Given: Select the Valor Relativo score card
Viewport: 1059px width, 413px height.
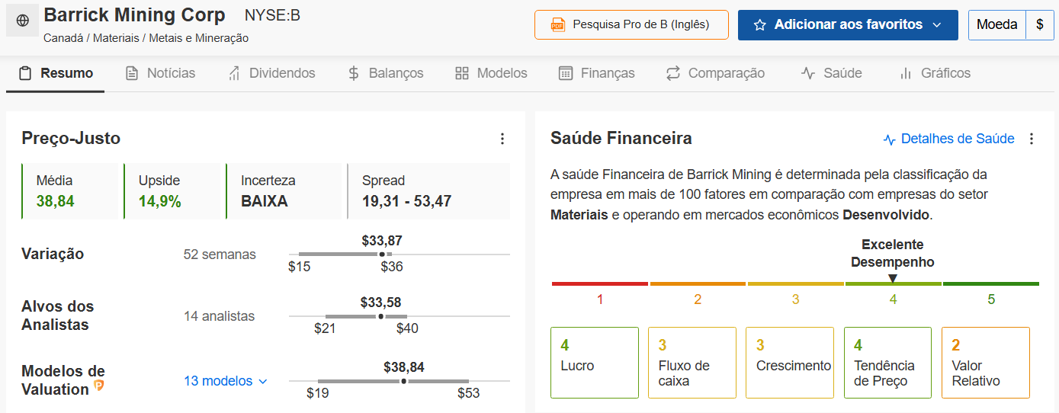Looking at the screenshot, I should [x=985, y=363].
